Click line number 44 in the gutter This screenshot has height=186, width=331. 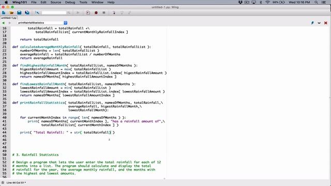(4, 132)
